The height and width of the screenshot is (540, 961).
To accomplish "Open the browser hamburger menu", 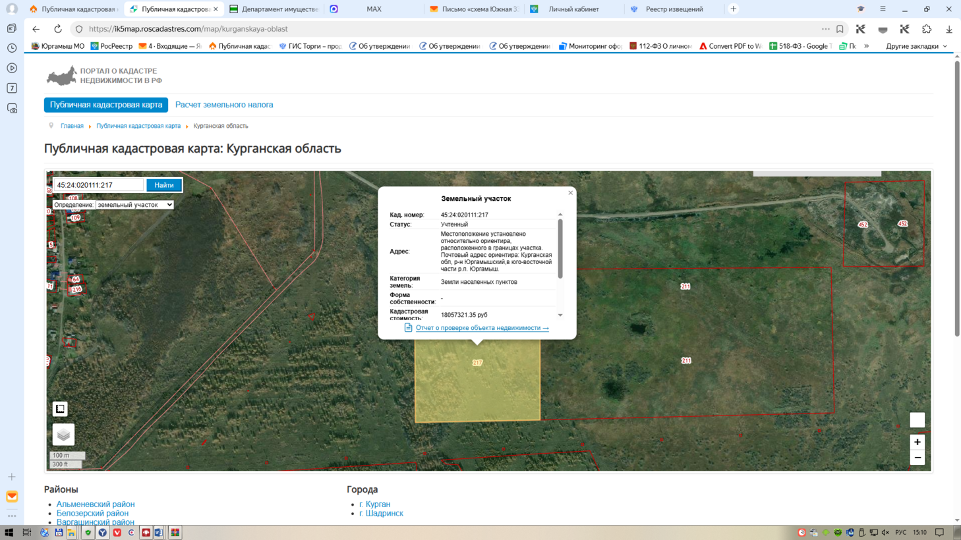I will click(x=883, y=9).
